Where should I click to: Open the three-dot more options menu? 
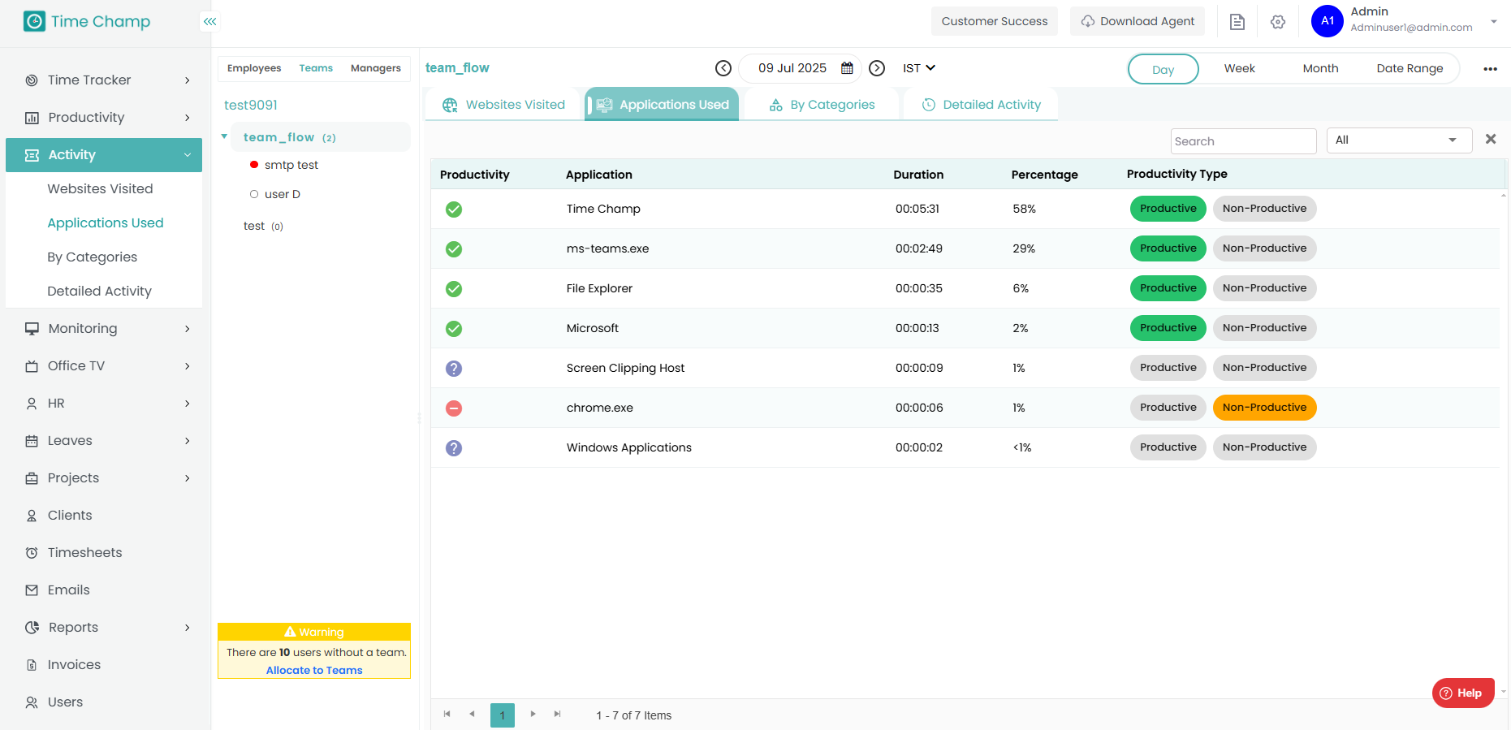(x=1490, y=69)
